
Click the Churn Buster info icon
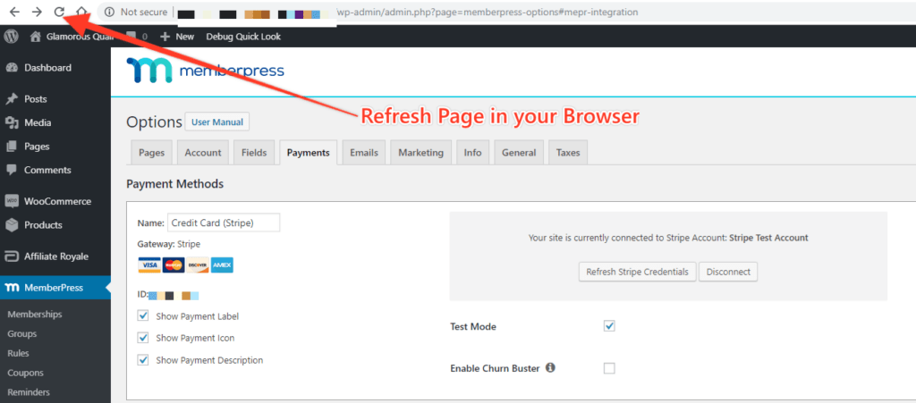(x=550, y=368)
